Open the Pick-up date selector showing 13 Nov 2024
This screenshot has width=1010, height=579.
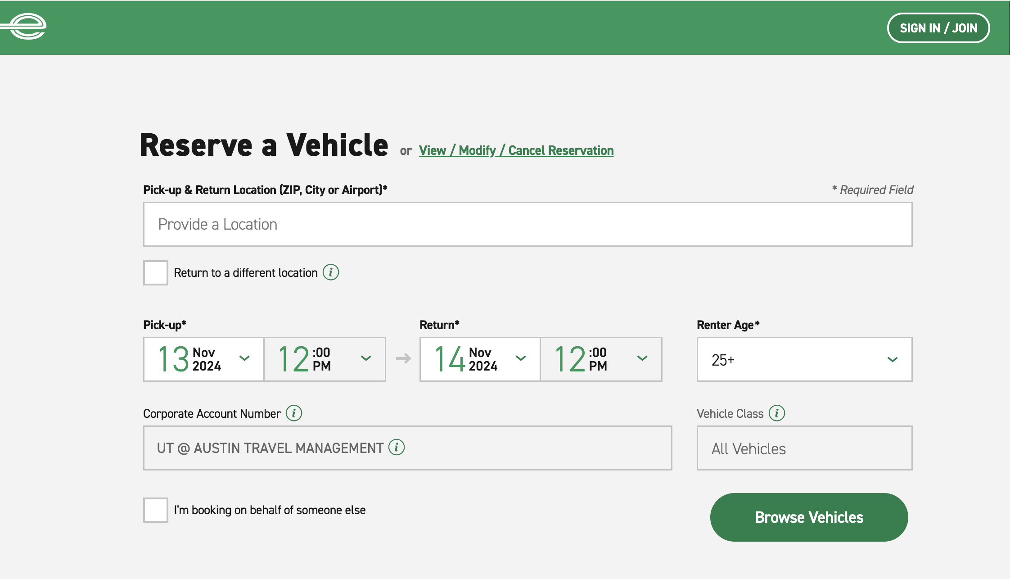203,359
